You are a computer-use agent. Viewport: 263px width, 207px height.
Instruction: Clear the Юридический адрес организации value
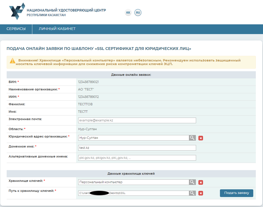pyautogui.click(x=201, y=138)
